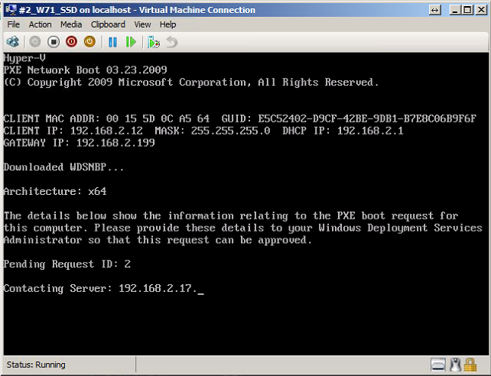Minimize the Virtual Machine Connection window
491x376 pixels.
click(x=455, y=10)
